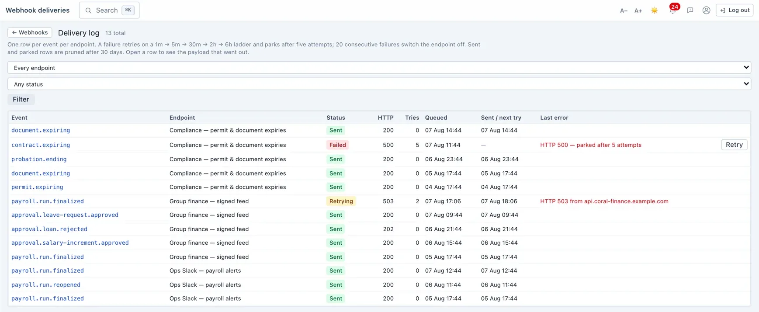Click Ops Slack endpoint on payroll.run.reopened row
Image resolution: width=759 pixels, height=312 pixels.
pos(205,285)
